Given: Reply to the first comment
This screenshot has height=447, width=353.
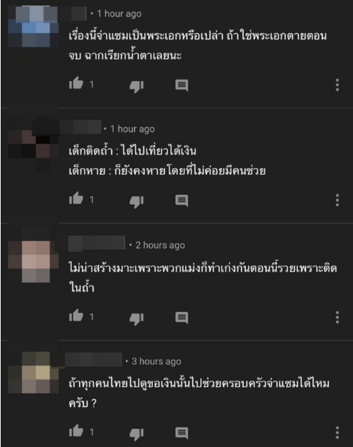Looking at the screenshot, I should 182,85.
